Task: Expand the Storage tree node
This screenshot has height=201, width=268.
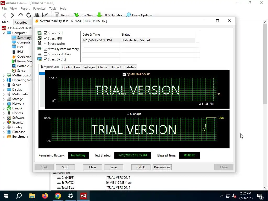Action: pos(4,99)
